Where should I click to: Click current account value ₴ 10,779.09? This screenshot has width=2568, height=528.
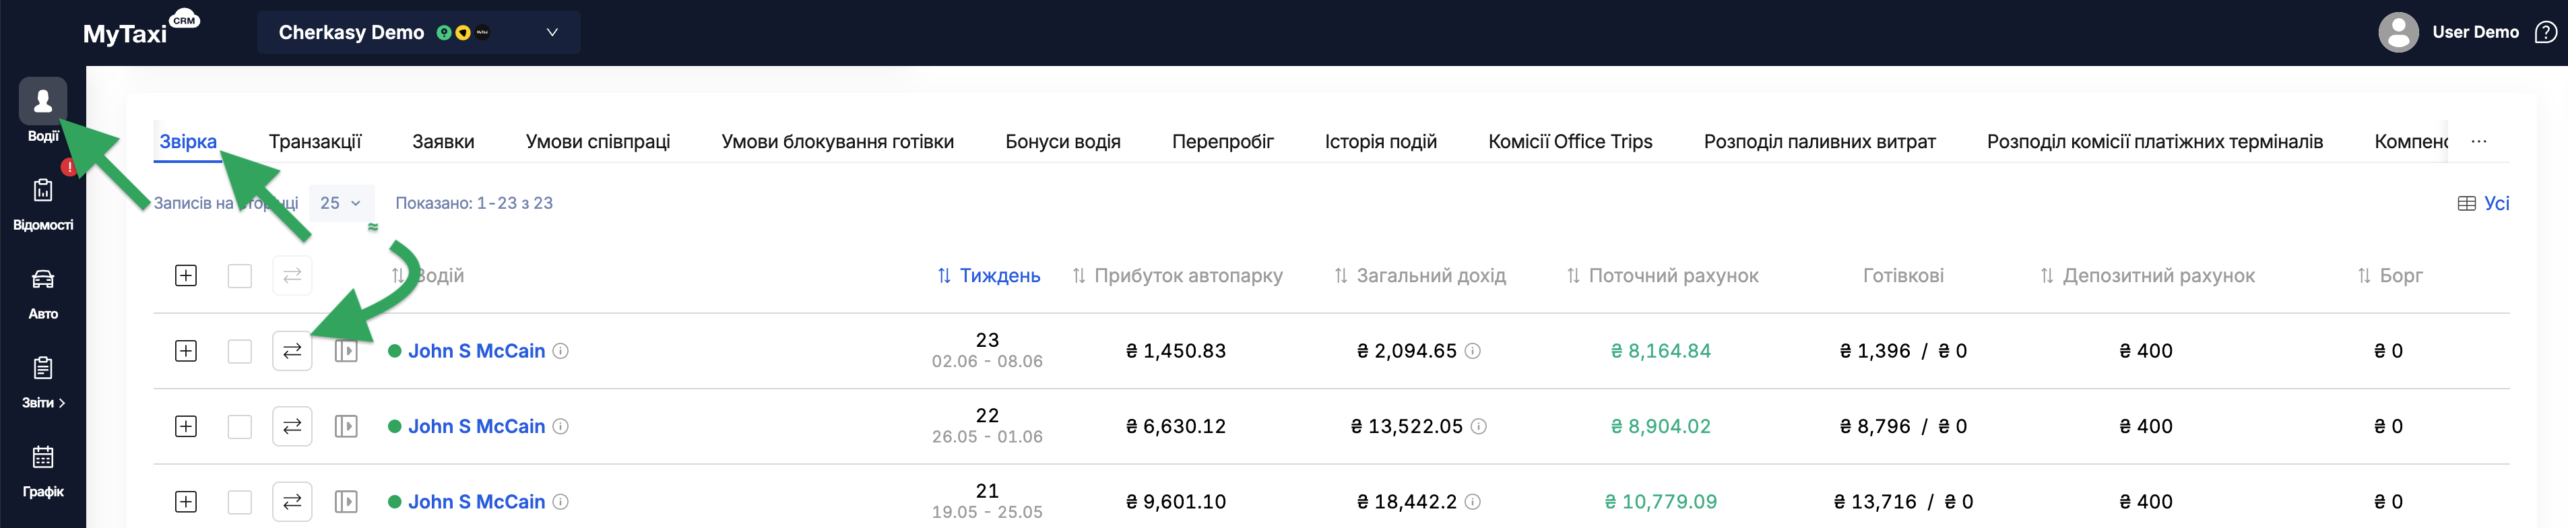click(1661, 502)
